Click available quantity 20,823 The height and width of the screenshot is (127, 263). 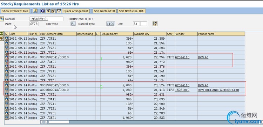pyautogui.click(x=150, y=118)
